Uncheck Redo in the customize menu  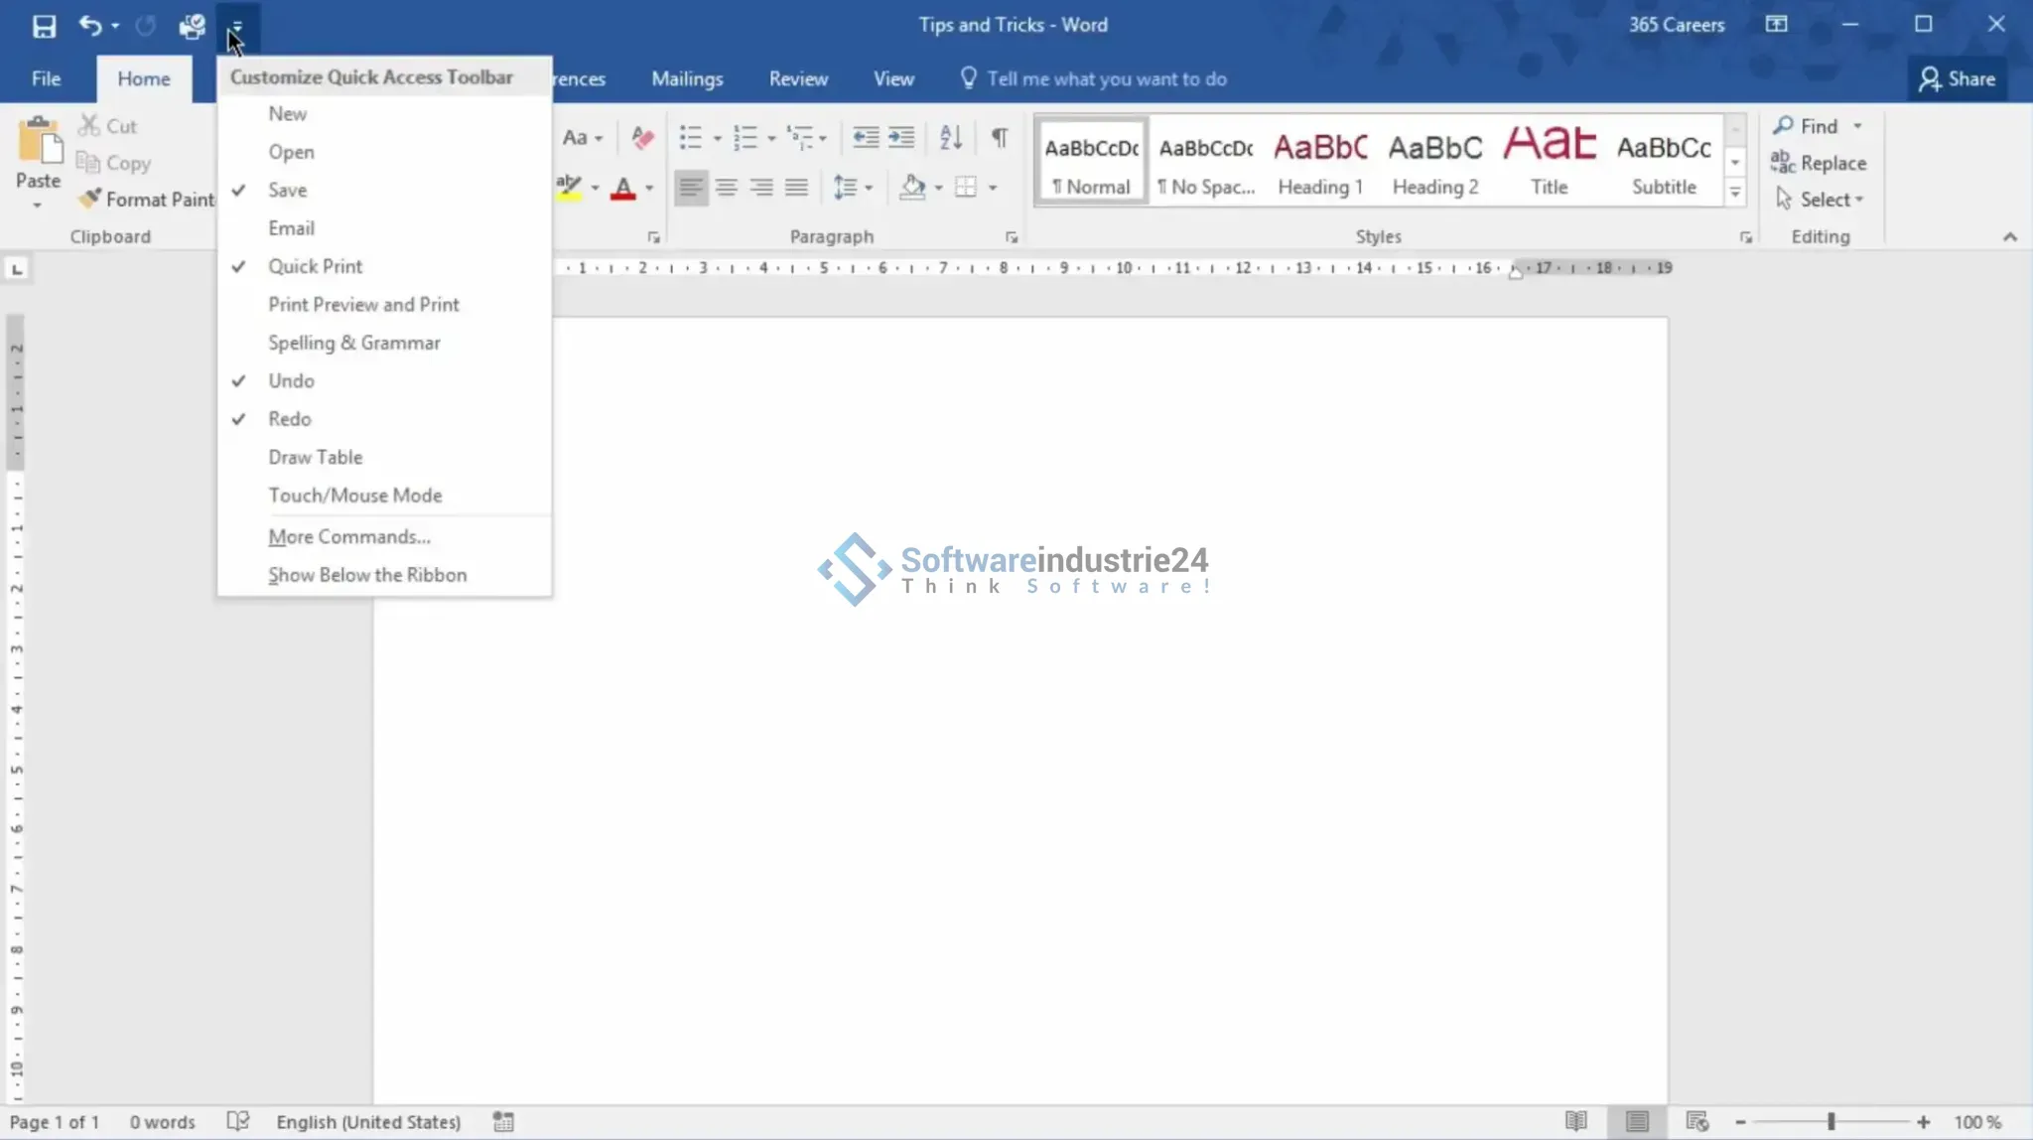[289, 419]
